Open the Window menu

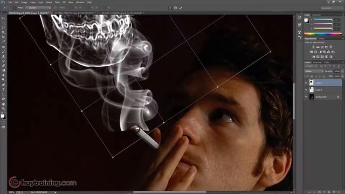pos(80,2)
